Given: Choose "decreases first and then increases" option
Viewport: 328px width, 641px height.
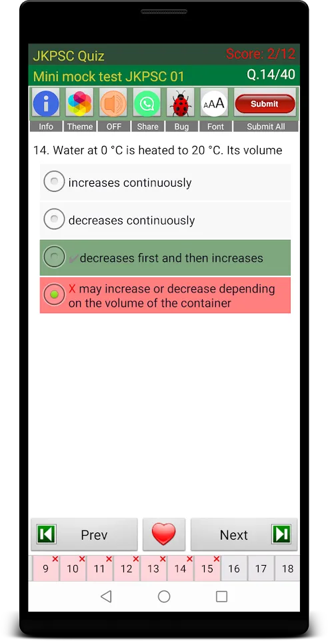Looking at the screenshot, I should click(165, 258).
